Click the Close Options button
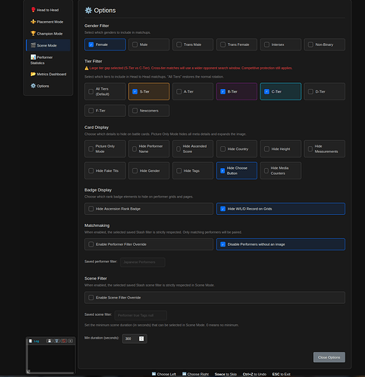The height and width of the screenshot is (377, 365). point(329,357)
